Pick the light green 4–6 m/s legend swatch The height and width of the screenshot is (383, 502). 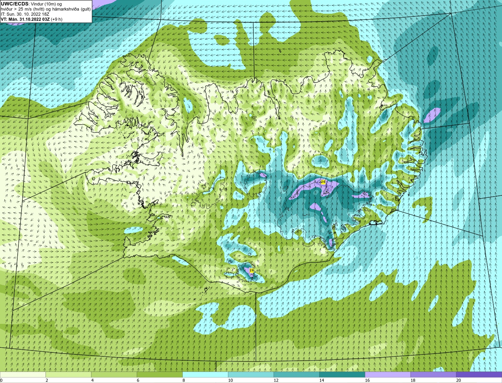(x=114, y=374)
